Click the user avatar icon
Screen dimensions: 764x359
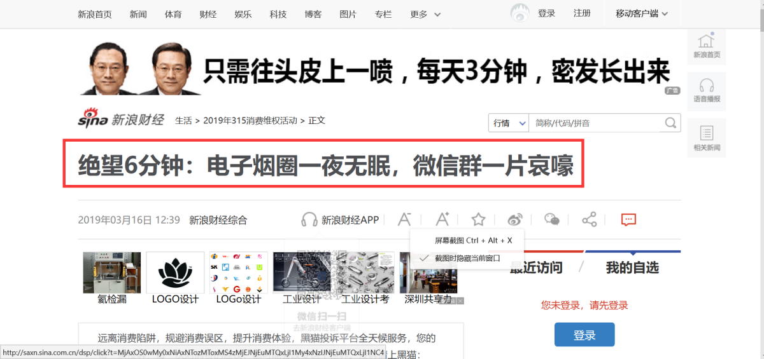pos(520,13)
